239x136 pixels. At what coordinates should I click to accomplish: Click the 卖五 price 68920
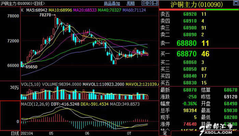(190, 14)
